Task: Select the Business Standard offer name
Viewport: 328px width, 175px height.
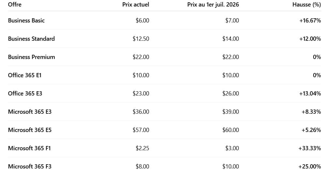Action: (x=31, y=38)
